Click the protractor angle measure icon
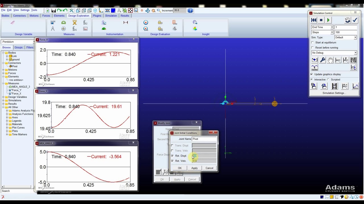The image size is (364, 204). [63, 23]
